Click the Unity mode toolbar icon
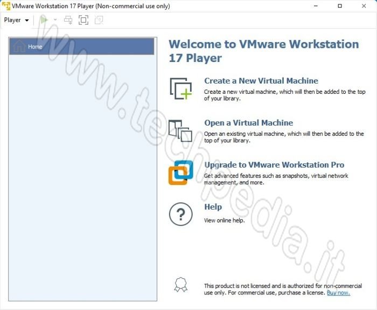 point(99,20)
